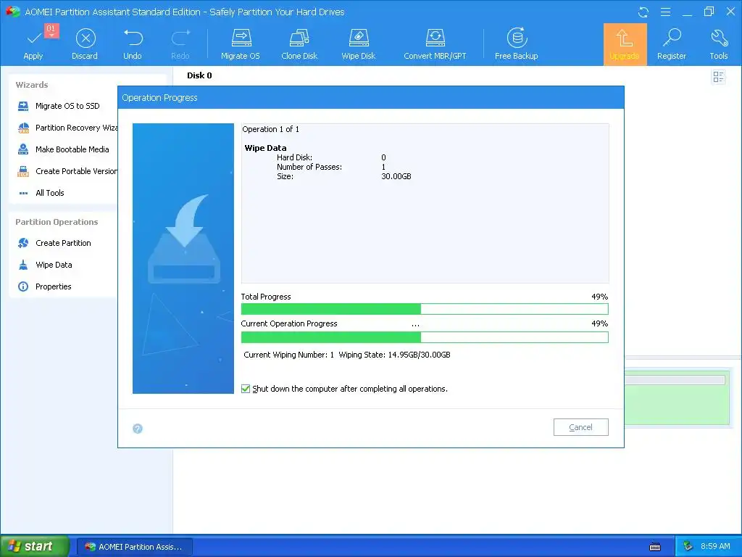Open Partition Recovery Wizard

click(67, 128)
